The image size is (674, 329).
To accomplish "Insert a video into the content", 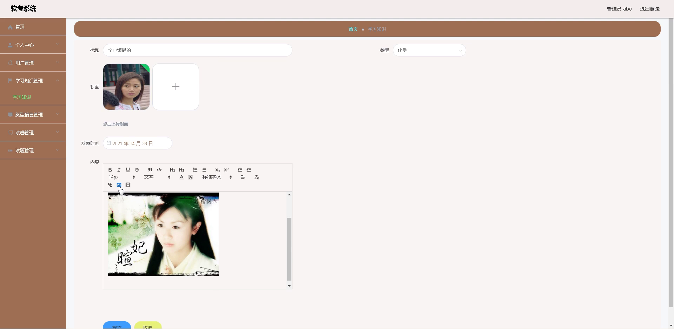I will (x=128, y=185).
